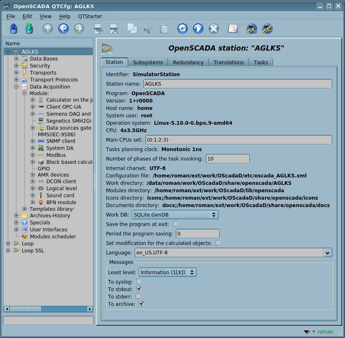Click the Modules scheduler colored icon
This screenshot has height=338, width=345.
[24, 237]
